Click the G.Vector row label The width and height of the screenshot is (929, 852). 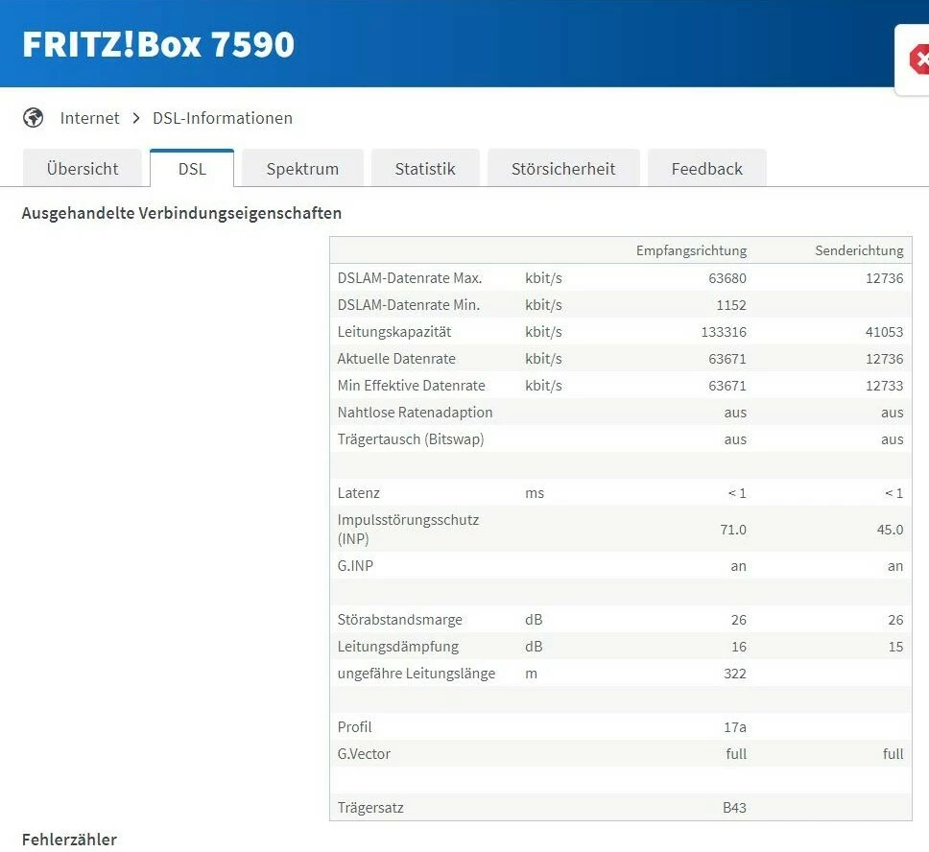[x=364, y=754]
